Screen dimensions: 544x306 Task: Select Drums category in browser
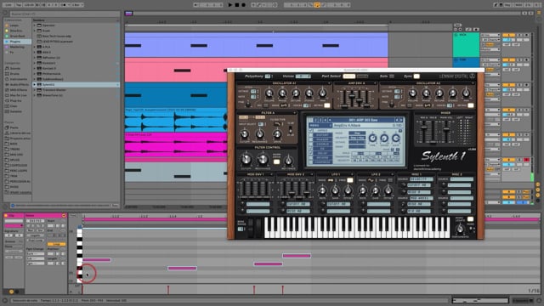[14, 74]
